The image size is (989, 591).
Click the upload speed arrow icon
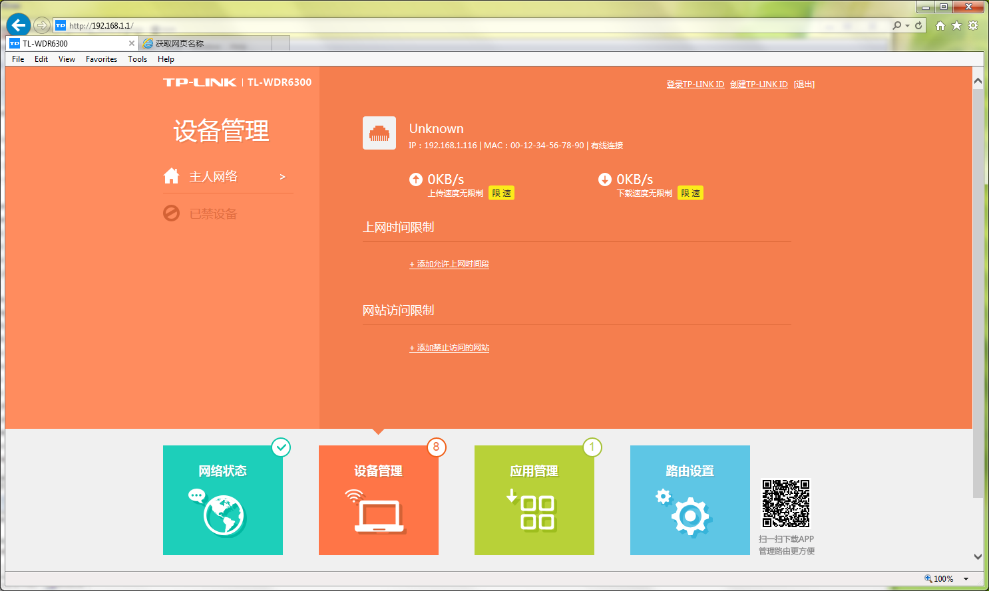point(416,179)
